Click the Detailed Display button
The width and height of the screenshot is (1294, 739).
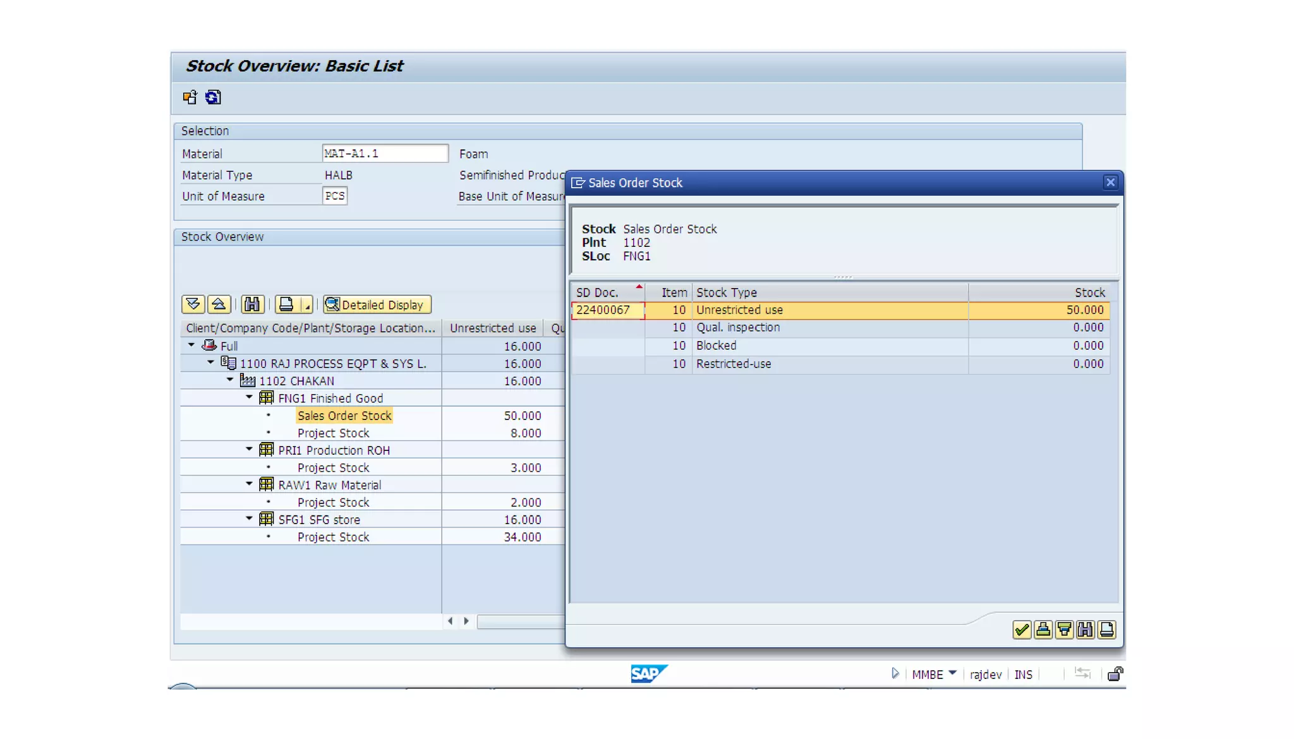(x=377, y=304)
